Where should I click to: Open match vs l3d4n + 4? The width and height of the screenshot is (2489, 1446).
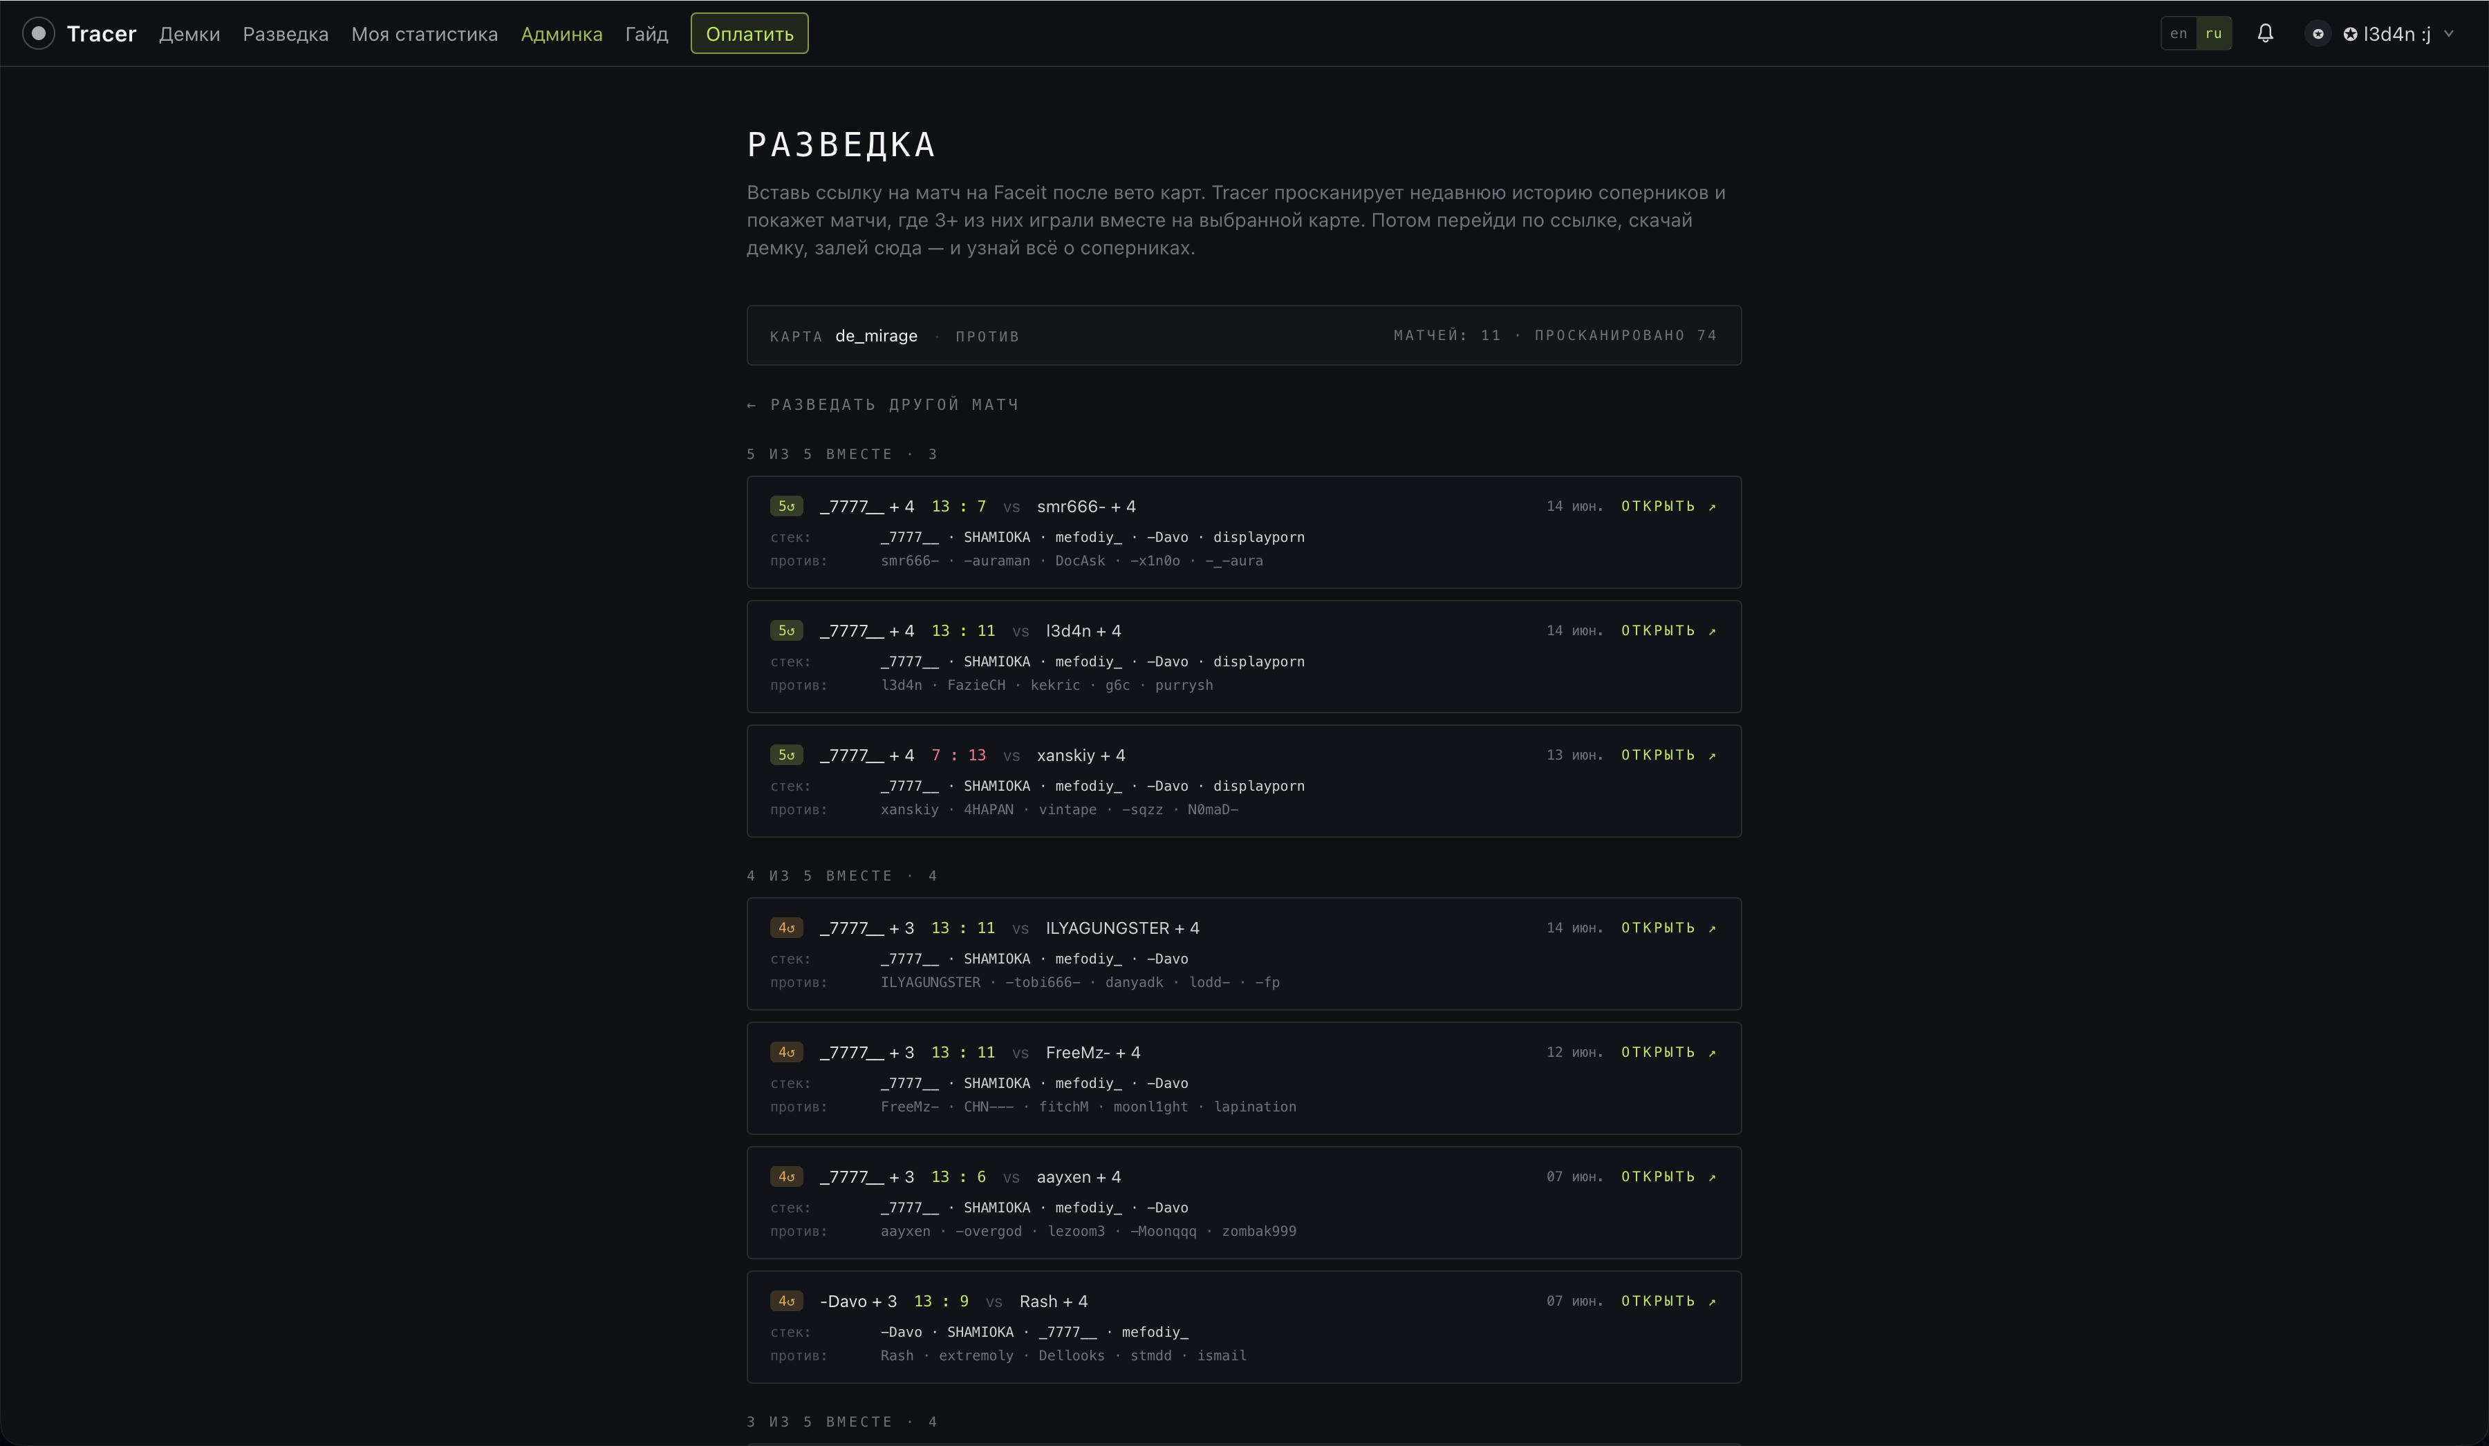[x=1668, y=631]
